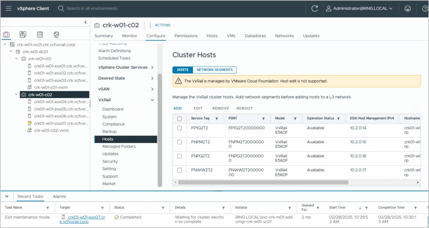Click the refresh icon in header

click(315, 8)
